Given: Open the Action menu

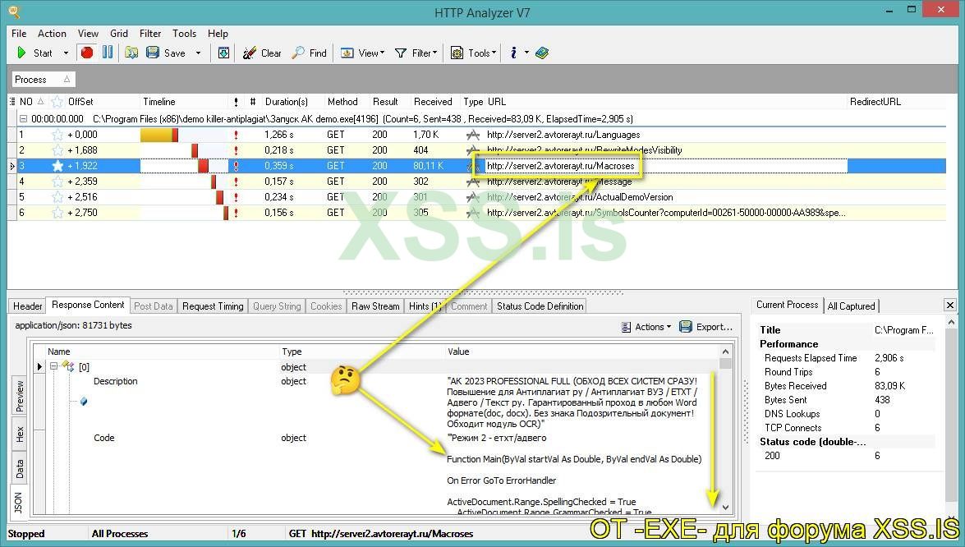Looking at the screenshot, I should (52, 33).
